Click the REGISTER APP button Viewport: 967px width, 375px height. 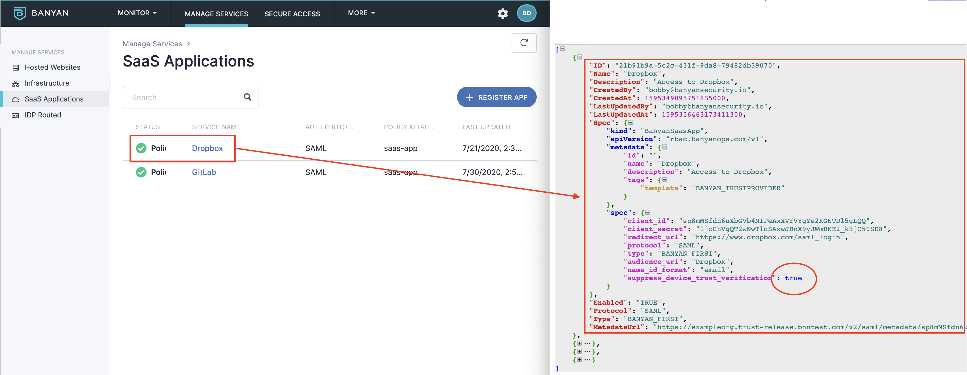[x=496, y=97]
